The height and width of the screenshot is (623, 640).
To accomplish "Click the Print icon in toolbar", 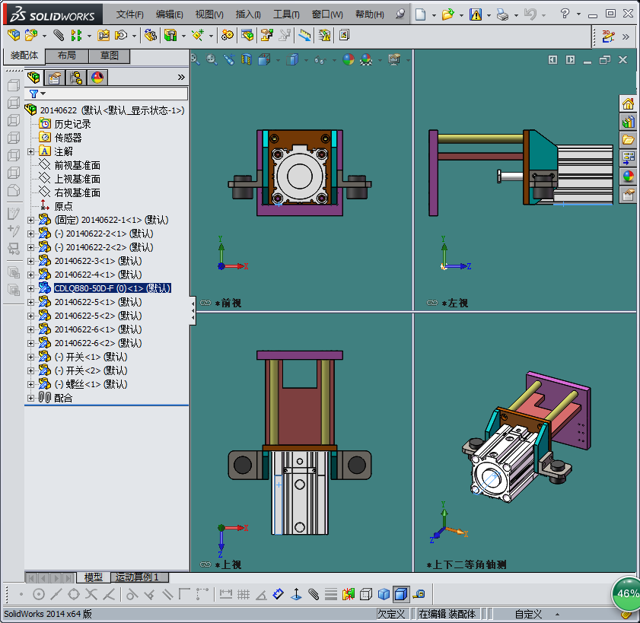I will pyautogui.click(x=501, y=14).
